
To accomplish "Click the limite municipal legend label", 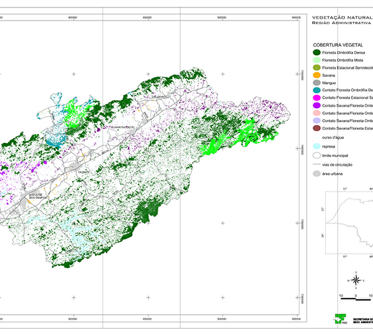I will click(335, 156).
